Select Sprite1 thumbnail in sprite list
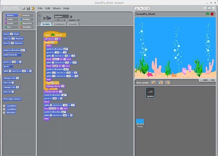The width and height of the screenshot is (218, 156). pos(150,93)
